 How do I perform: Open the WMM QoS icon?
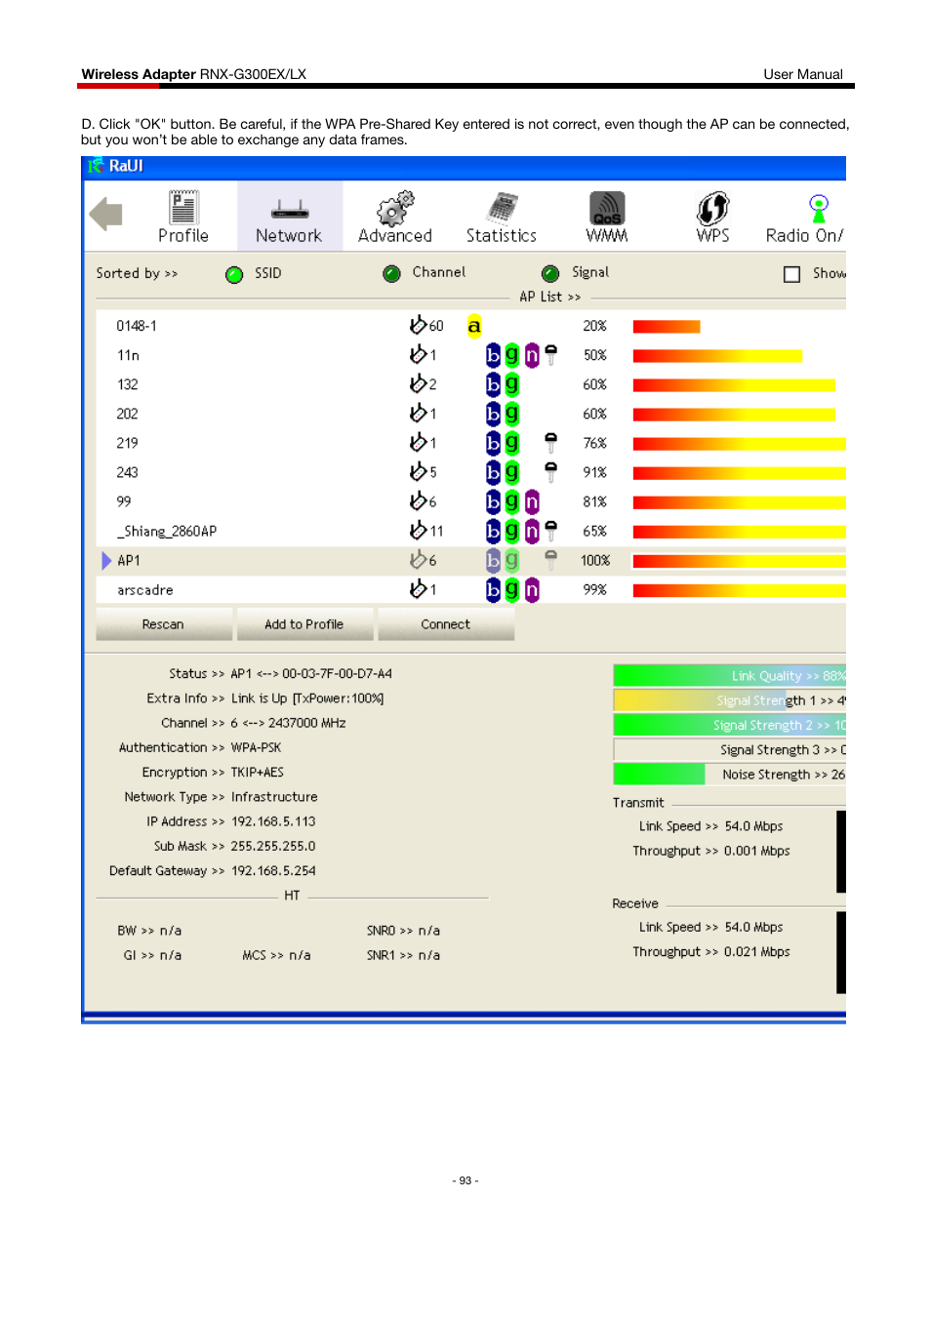click(607, 208)
